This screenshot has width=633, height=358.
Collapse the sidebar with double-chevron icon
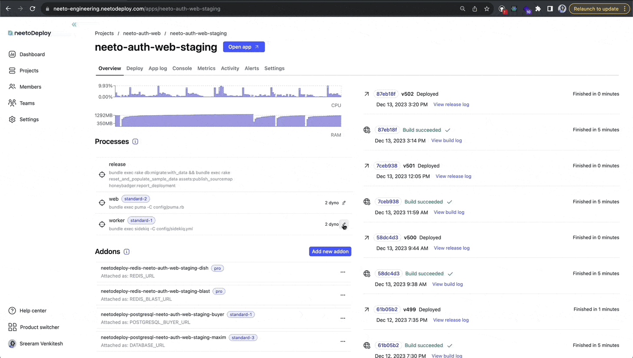click(x=74, y=24)
